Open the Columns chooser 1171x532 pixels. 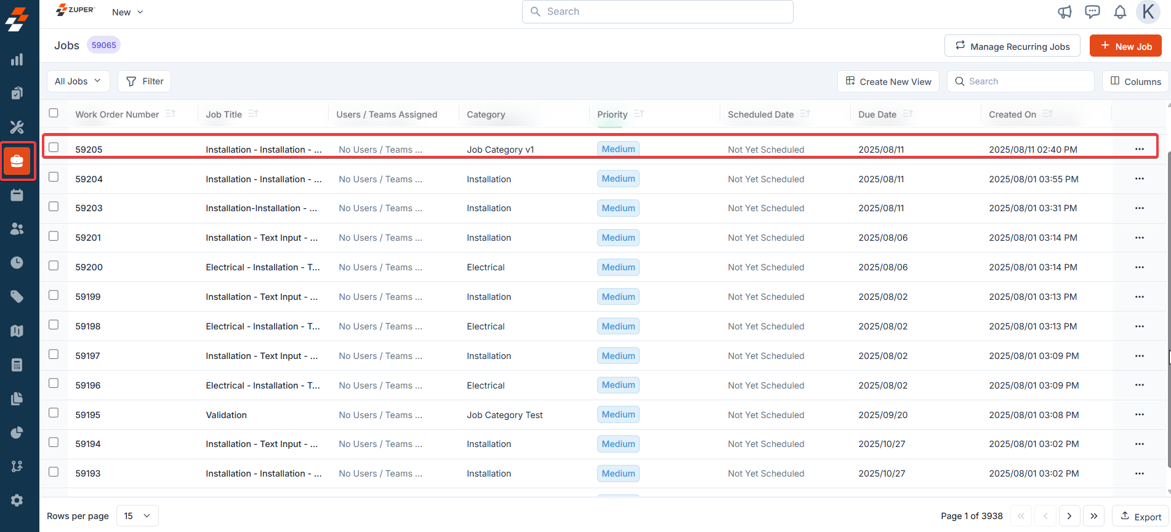(1135, 81)
